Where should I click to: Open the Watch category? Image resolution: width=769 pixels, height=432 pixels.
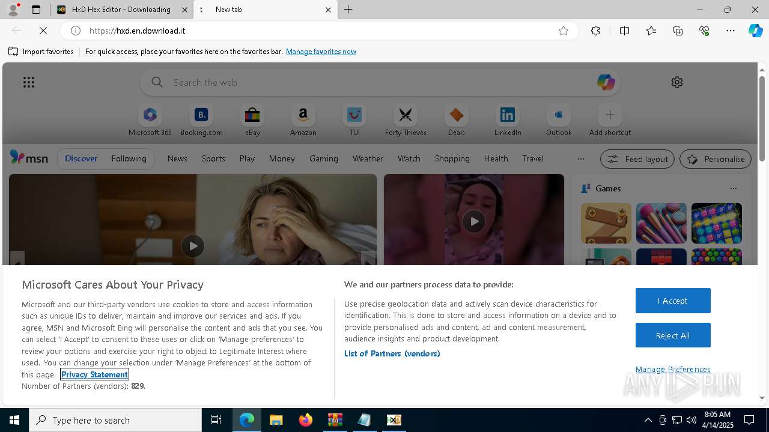(409, 158)
